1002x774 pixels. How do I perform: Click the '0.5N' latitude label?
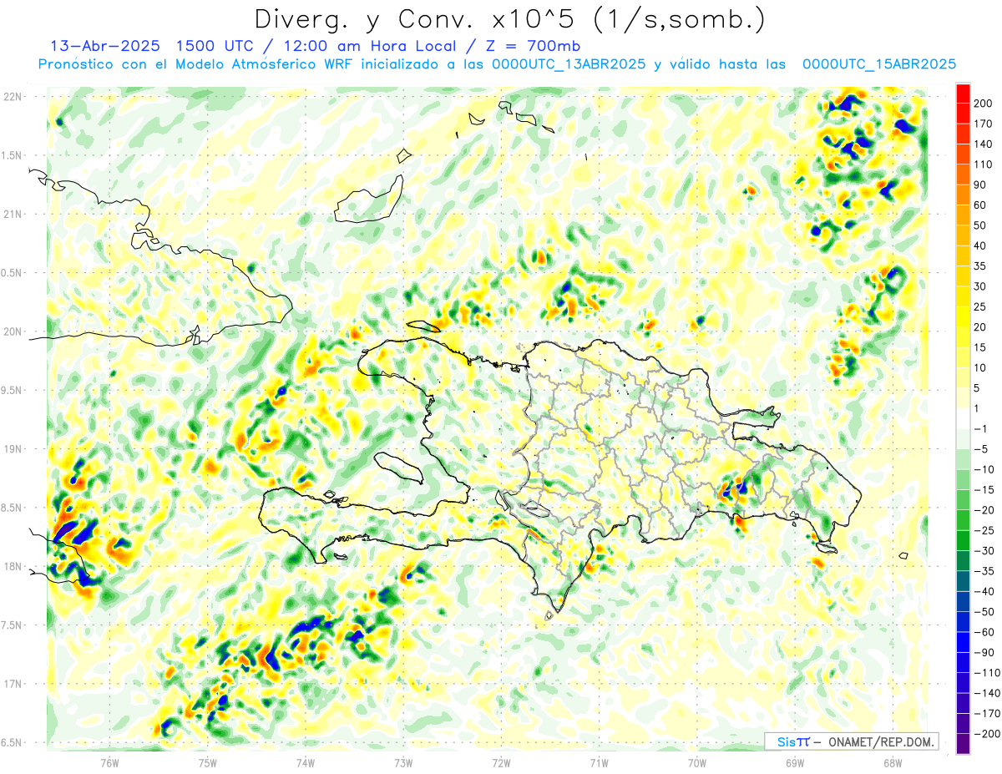[12, 273]
